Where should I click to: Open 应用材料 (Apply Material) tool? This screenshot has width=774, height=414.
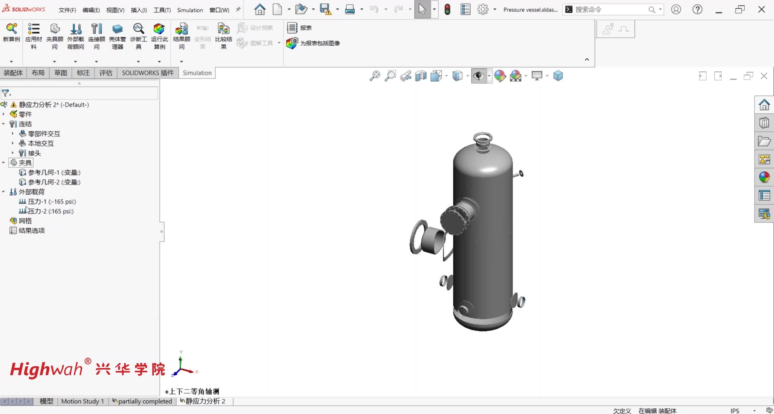coord(33,29)
